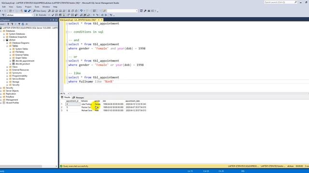The height and width of the screenshot is (173, 309).
Task: Open the View menu
Action: click(11, 7)
